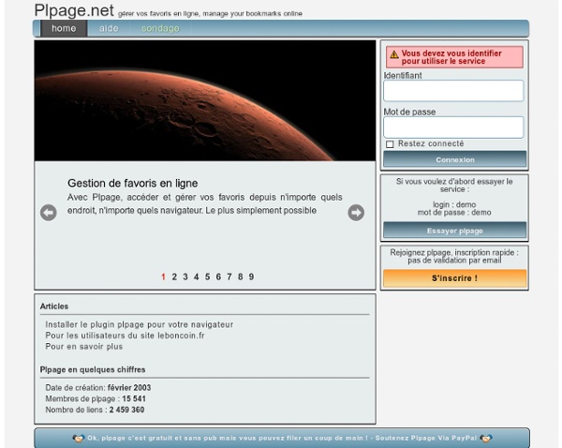Focus the Mot de passe input field

coord(453,127)
